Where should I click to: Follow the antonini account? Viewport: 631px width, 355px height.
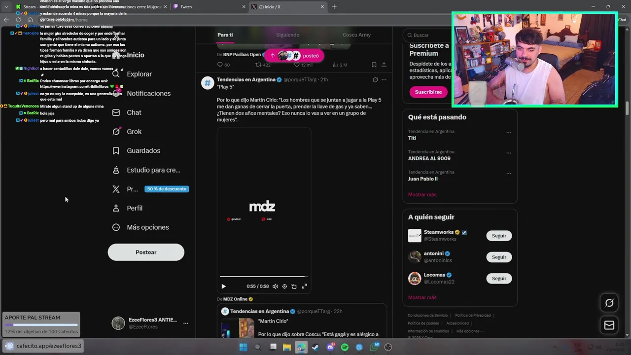point(499,257)
